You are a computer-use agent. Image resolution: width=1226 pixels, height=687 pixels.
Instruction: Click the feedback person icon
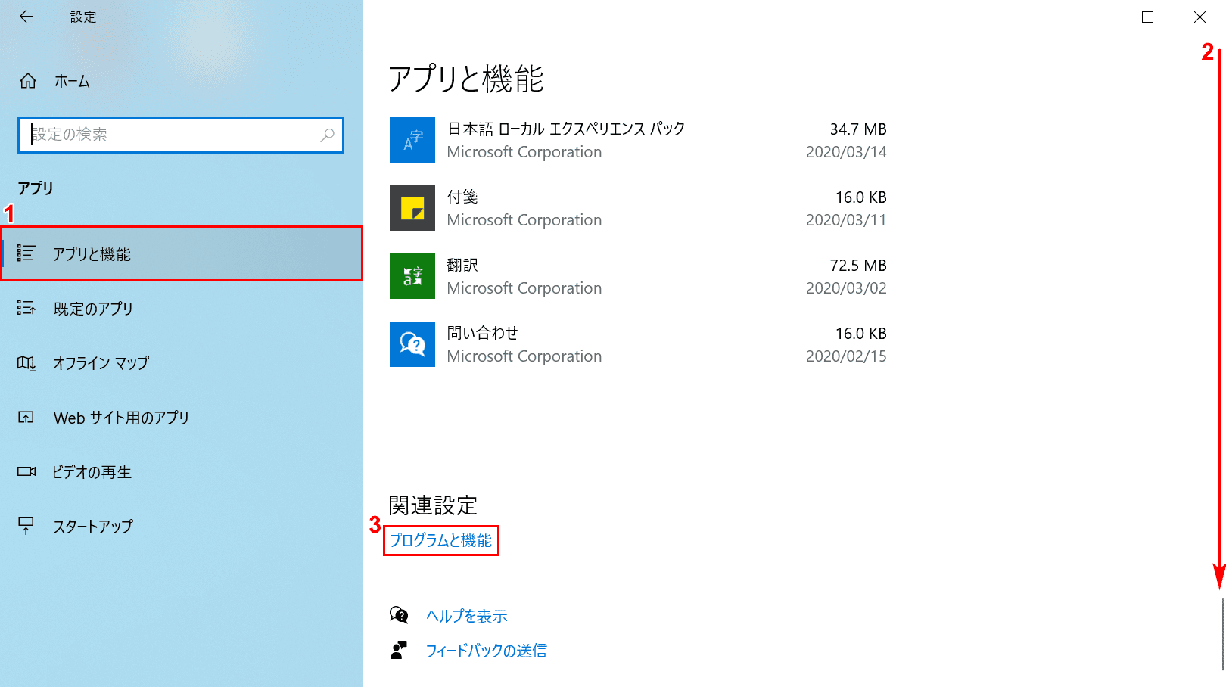click(399, 650)
